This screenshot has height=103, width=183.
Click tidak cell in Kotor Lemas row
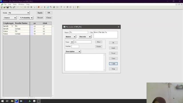[44, 34]
